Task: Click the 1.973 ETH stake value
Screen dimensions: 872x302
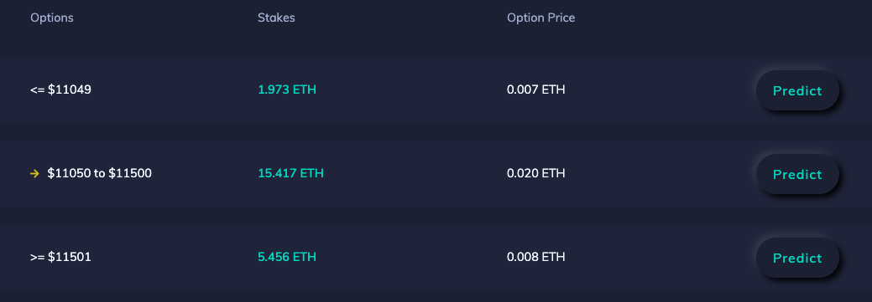Action: tap(287, 90)
